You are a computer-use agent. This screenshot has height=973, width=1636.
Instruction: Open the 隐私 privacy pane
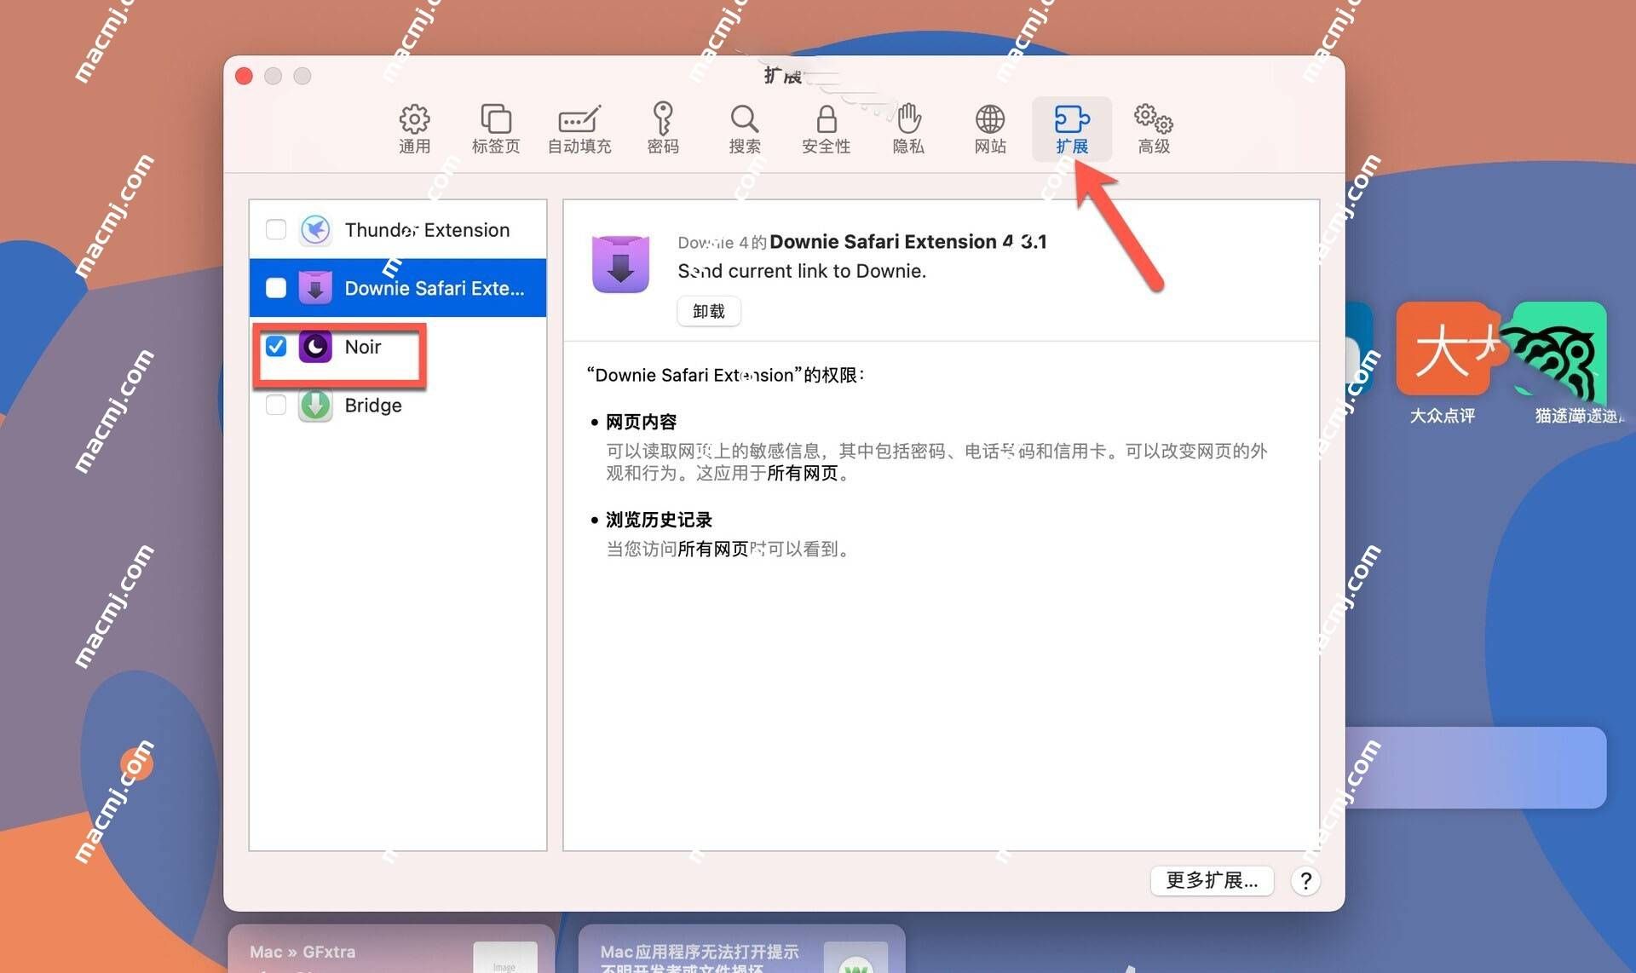point(908,129)
